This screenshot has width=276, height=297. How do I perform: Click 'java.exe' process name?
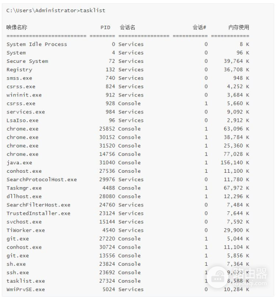pyautogui.click(x=19, y=163)
